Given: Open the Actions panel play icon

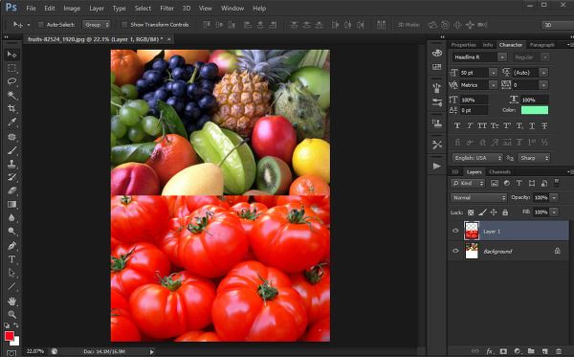Looking at the screenshot, I should point(437,166).
